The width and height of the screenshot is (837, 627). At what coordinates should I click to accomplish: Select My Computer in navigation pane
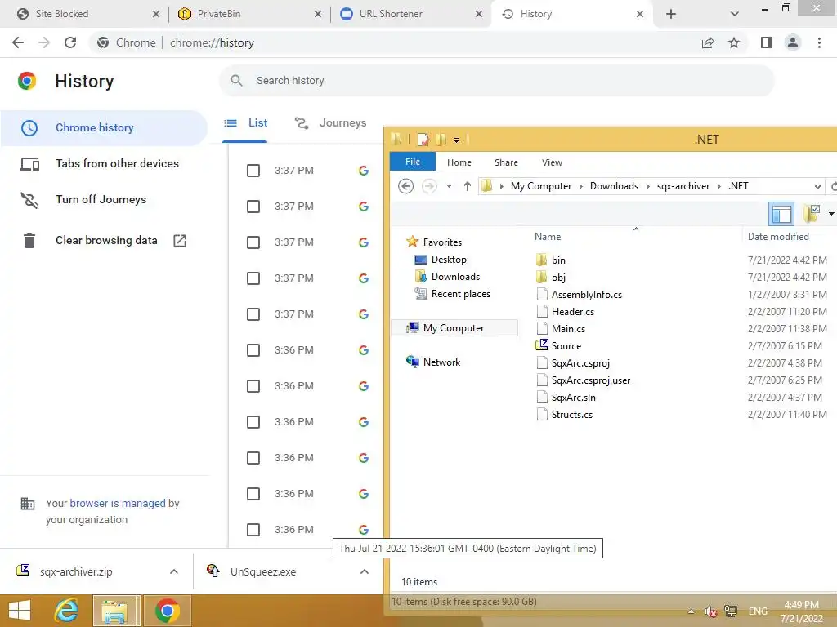[454, 328]
